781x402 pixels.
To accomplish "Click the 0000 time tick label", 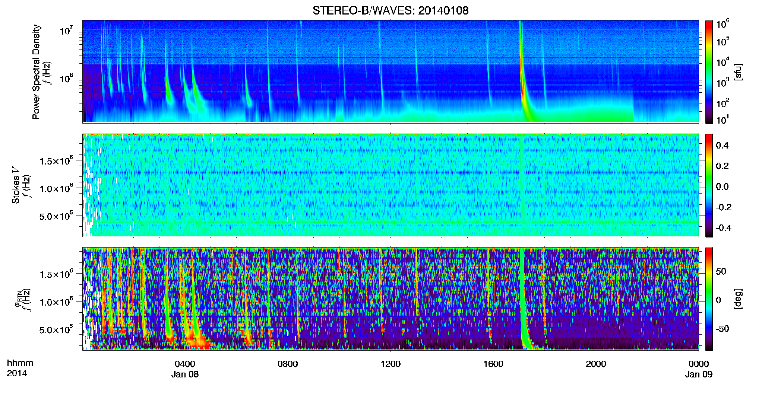I will pos(699,364).
